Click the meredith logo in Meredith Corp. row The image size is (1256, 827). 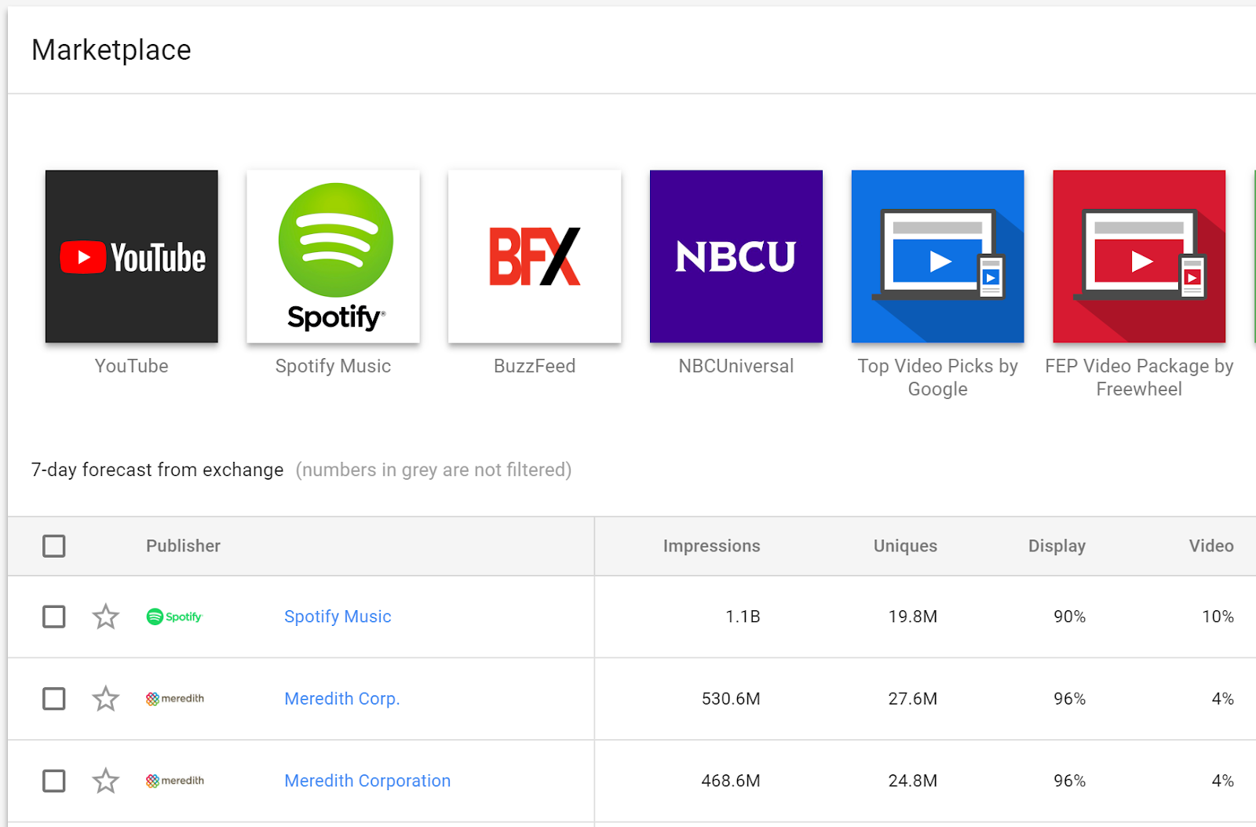[175, 698]
